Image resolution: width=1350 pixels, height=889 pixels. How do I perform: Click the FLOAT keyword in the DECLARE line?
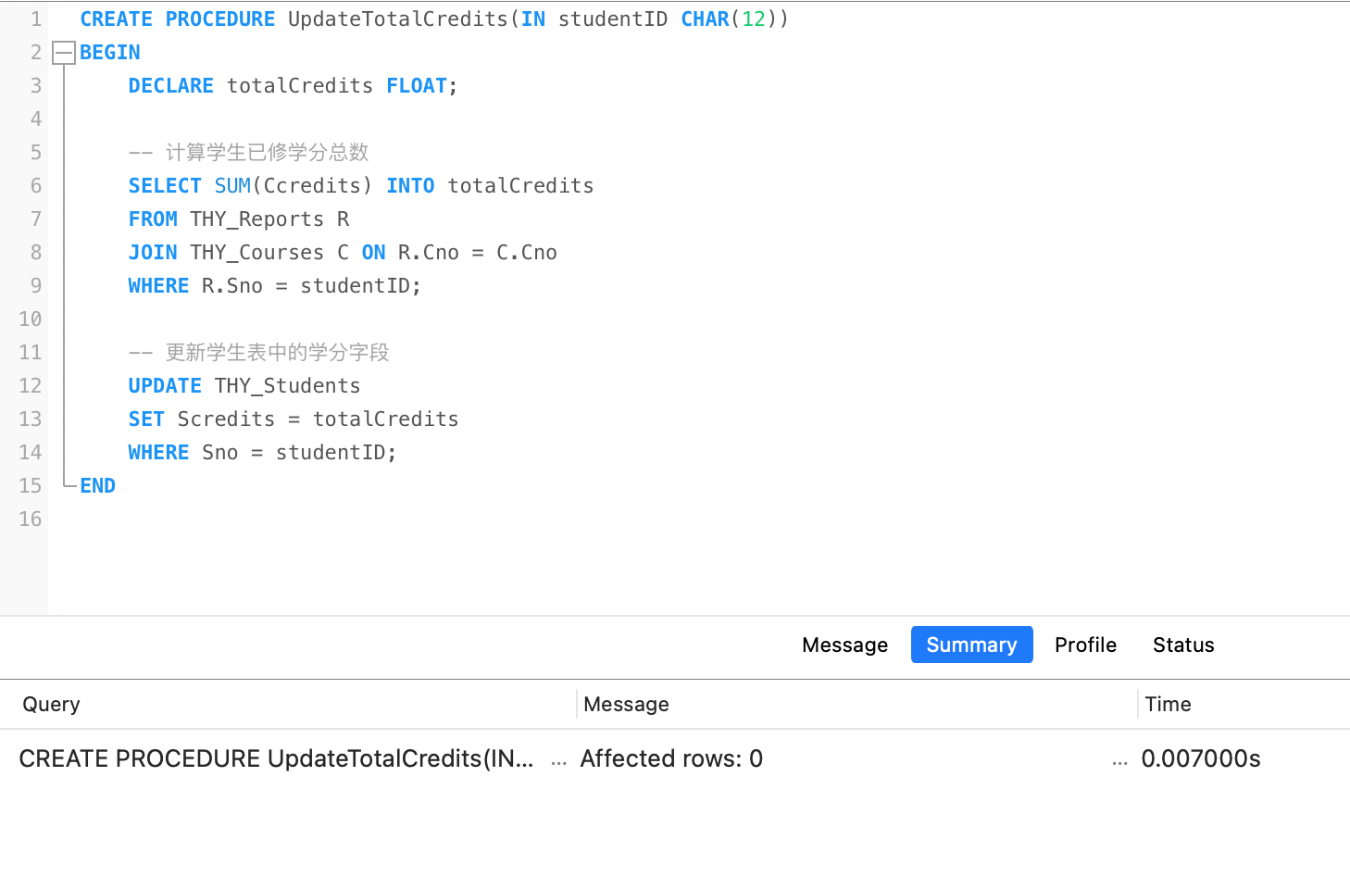point(417,86)
